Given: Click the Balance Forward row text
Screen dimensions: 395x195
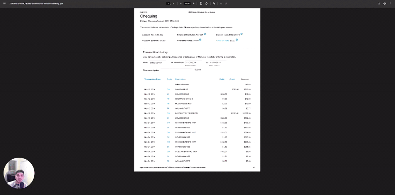Looking at the screenshot, I should click(182, 84).
